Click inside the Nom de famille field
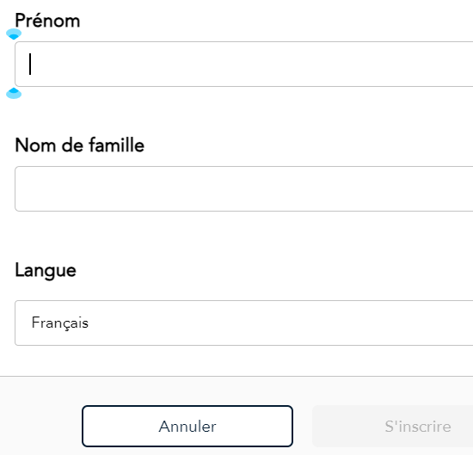Viewport: 473px width, 455px height. (x=243, y=188)
